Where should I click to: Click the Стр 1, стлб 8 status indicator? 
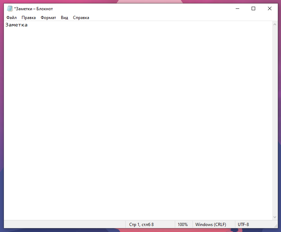click(x=142, y=225)
